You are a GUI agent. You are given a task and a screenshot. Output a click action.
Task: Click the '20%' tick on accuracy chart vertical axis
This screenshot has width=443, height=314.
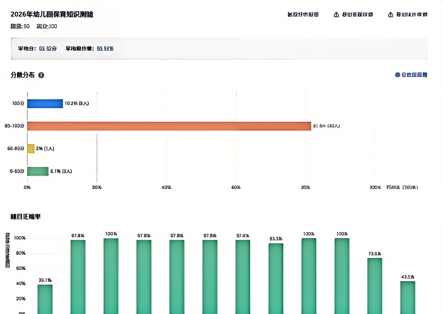click(21, 299)
